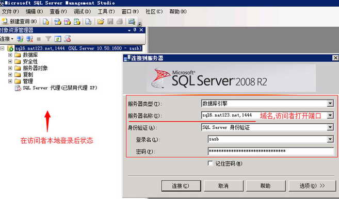The height and width of the screenshot is (199, 339).
Task: Open the Connect (连接) dropdown in Object Explorer
Action: click(x=7, y=39)
